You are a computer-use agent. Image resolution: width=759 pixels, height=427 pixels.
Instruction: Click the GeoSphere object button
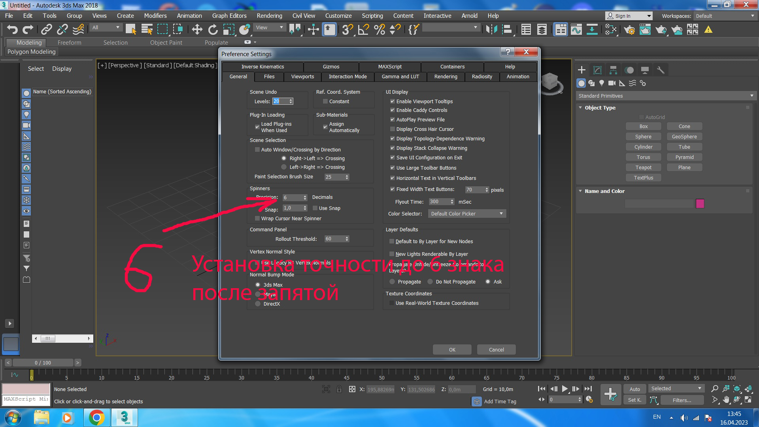pos(684,137)
